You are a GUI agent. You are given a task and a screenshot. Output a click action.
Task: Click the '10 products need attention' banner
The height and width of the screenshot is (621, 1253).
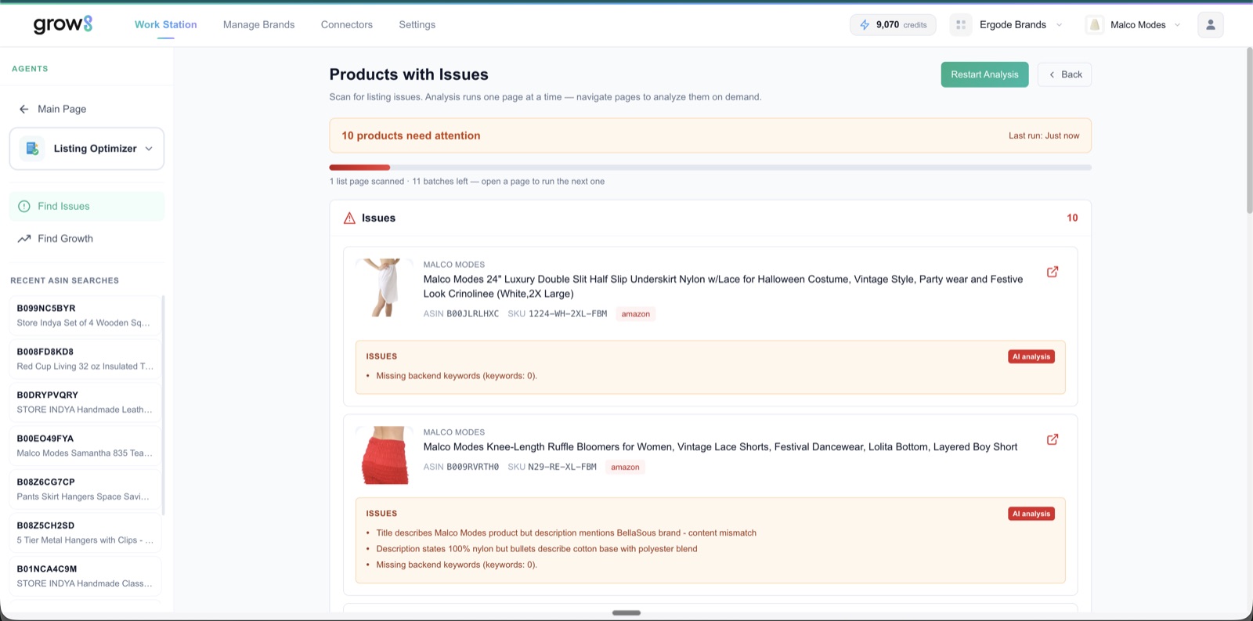710,135
